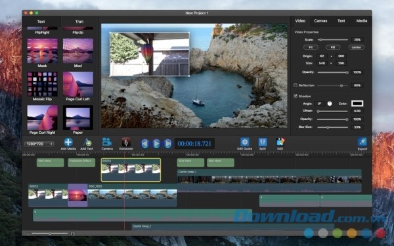Screen dimensions: 394x246
Task: Select the Text tab in left panel
Action: coord(41,22)
